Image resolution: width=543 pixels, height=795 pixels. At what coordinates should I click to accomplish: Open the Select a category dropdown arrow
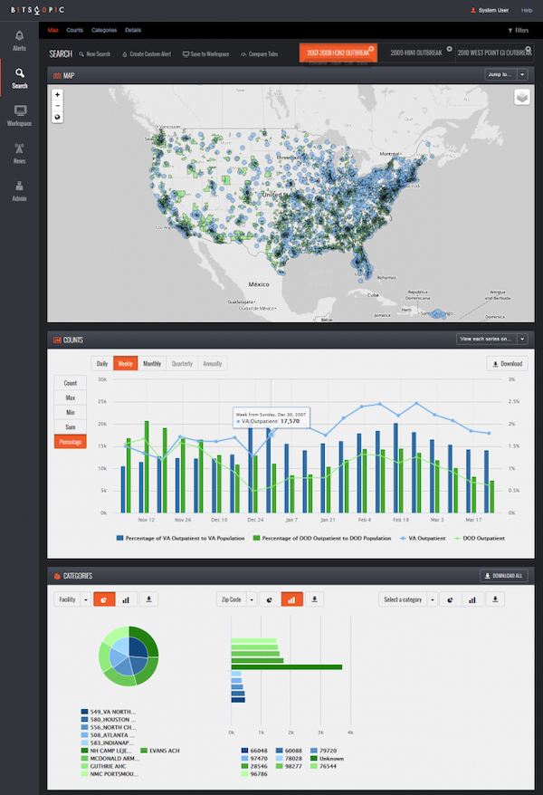[x=432, y=599]
